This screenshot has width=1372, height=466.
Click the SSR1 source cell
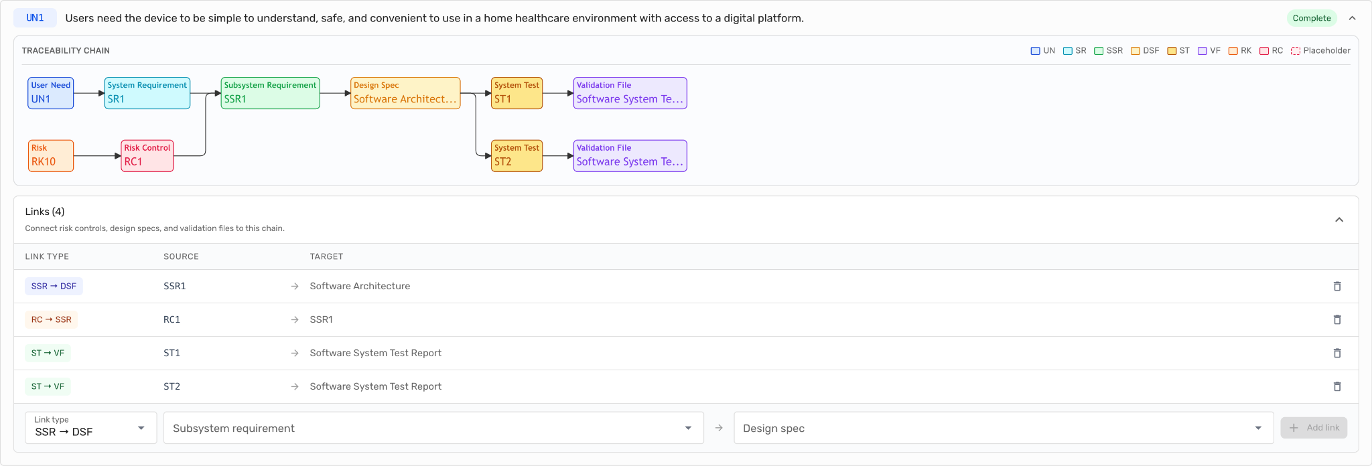click(175, 286)
